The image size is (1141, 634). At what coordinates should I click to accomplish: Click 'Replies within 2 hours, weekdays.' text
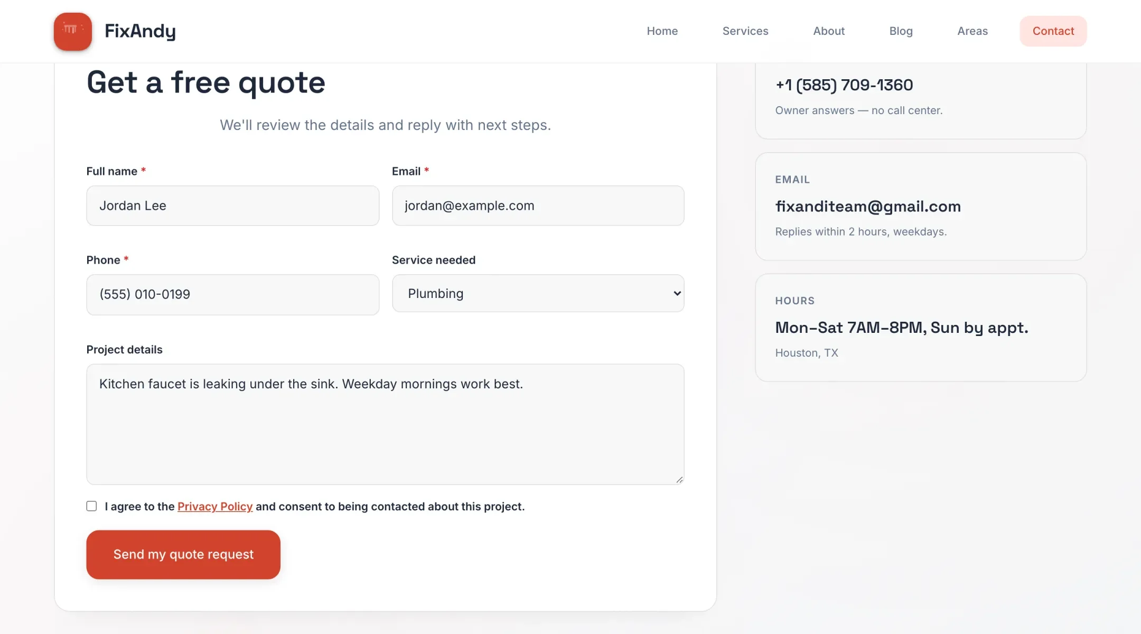point(861,231)
